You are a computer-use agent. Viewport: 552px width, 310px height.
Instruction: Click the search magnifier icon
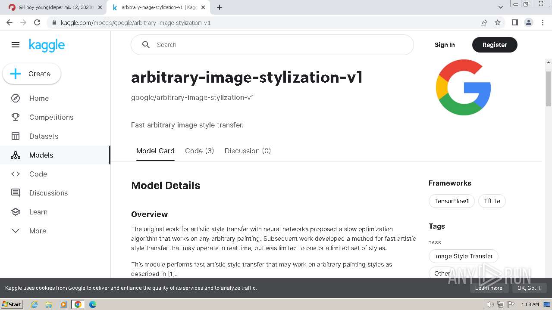pos(146,45)
